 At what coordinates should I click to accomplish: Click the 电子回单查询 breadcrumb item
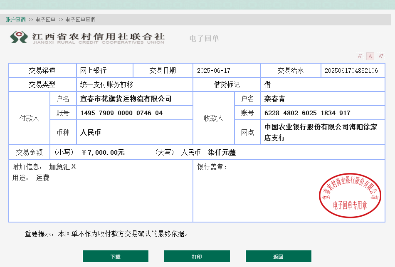click(80, 20)
